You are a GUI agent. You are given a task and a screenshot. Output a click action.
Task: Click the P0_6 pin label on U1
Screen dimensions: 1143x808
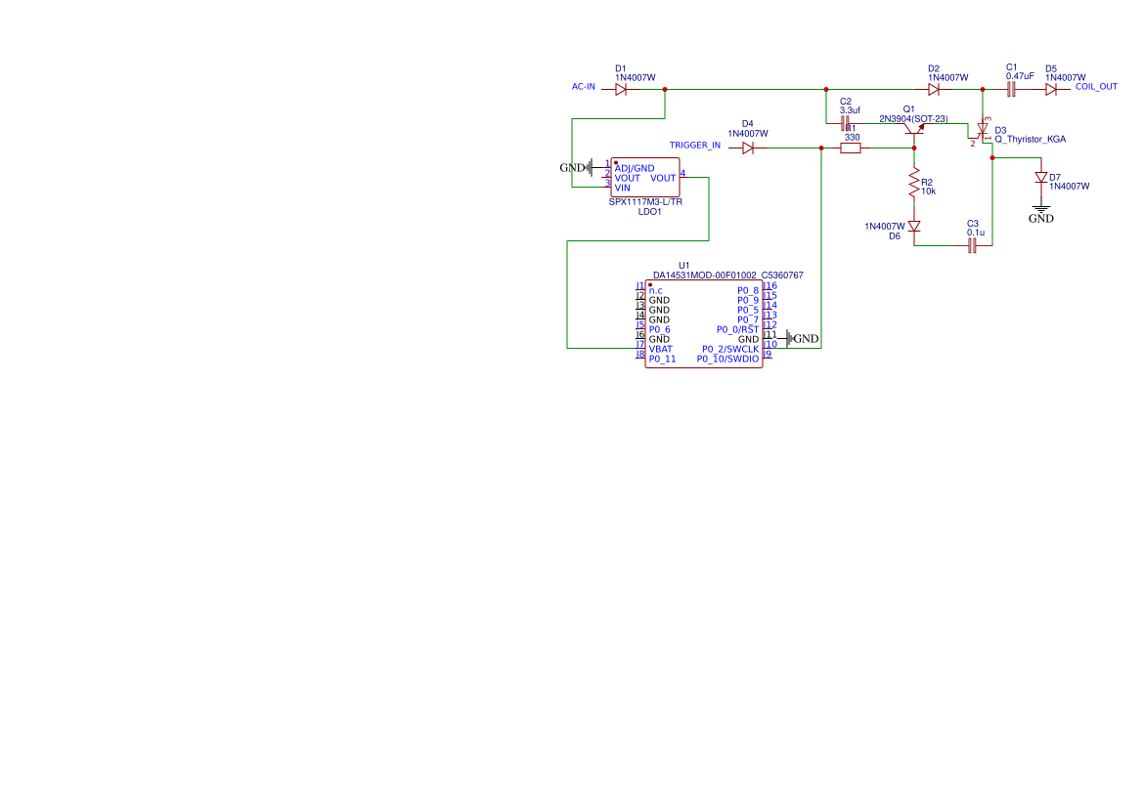tap(660, 329)
